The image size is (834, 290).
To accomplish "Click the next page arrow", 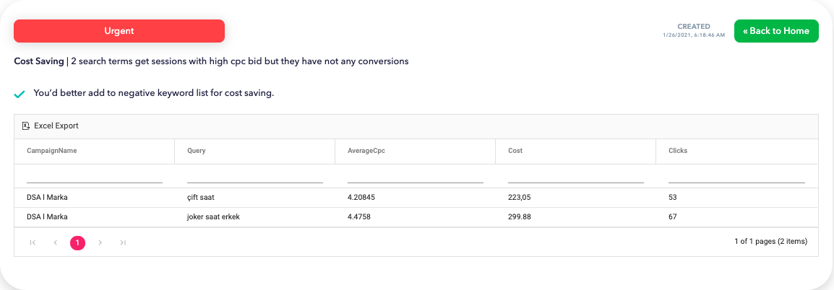I will 100,243.
